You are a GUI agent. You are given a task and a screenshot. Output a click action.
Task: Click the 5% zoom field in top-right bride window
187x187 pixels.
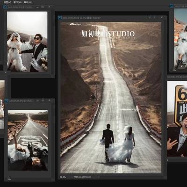pyautogui.click(x=174, y=70)
